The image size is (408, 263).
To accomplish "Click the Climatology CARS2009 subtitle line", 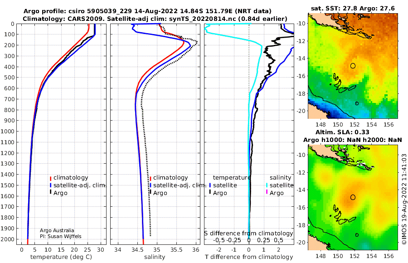I will pyautogui.click(x=155, y=19).
